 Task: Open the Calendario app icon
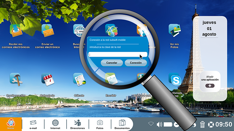[48, 79]
